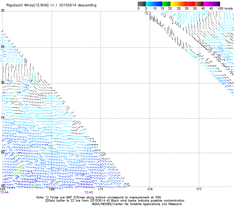This screenshot has height=206, width=234.
Task: Click the longitude label "171"
Action: tap(101, 189)
